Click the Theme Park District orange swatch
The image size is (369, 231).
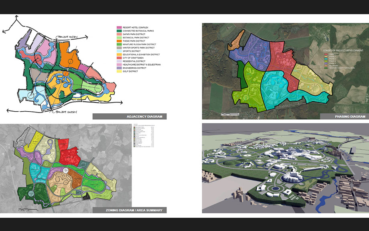(119, 41)
